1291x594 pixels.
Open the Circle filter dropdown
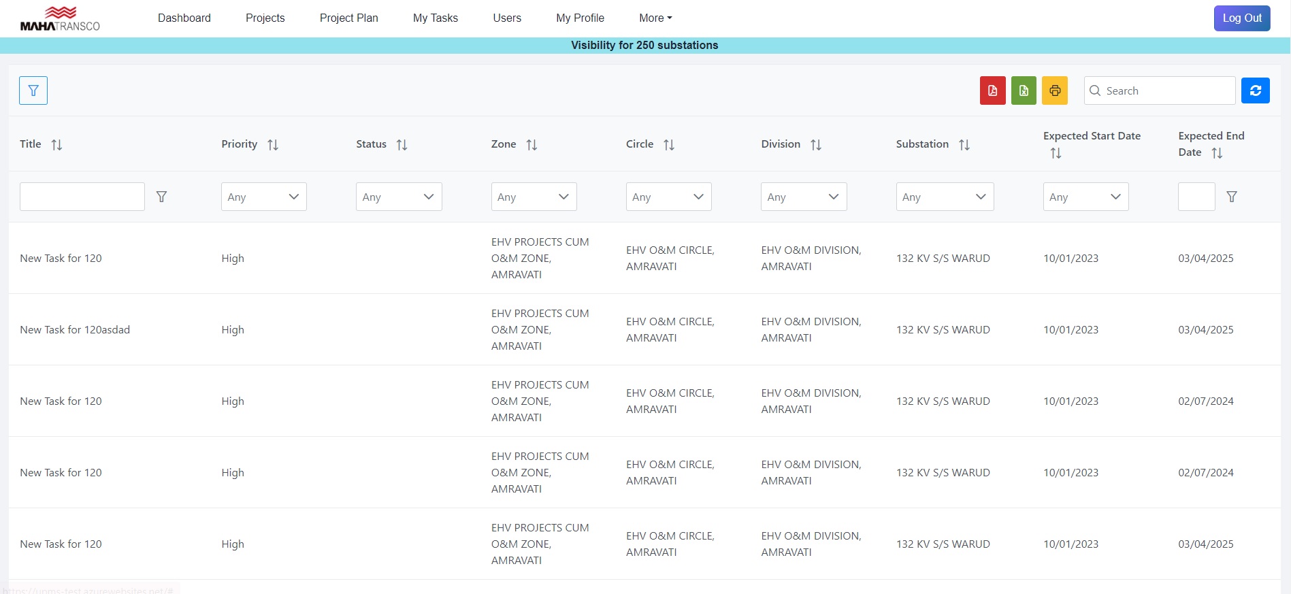(x=668, y=197)
